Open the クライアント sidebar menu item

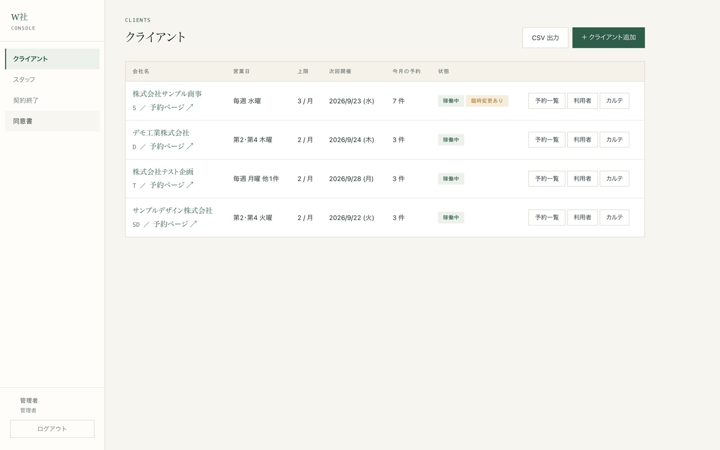click(52, 59)
